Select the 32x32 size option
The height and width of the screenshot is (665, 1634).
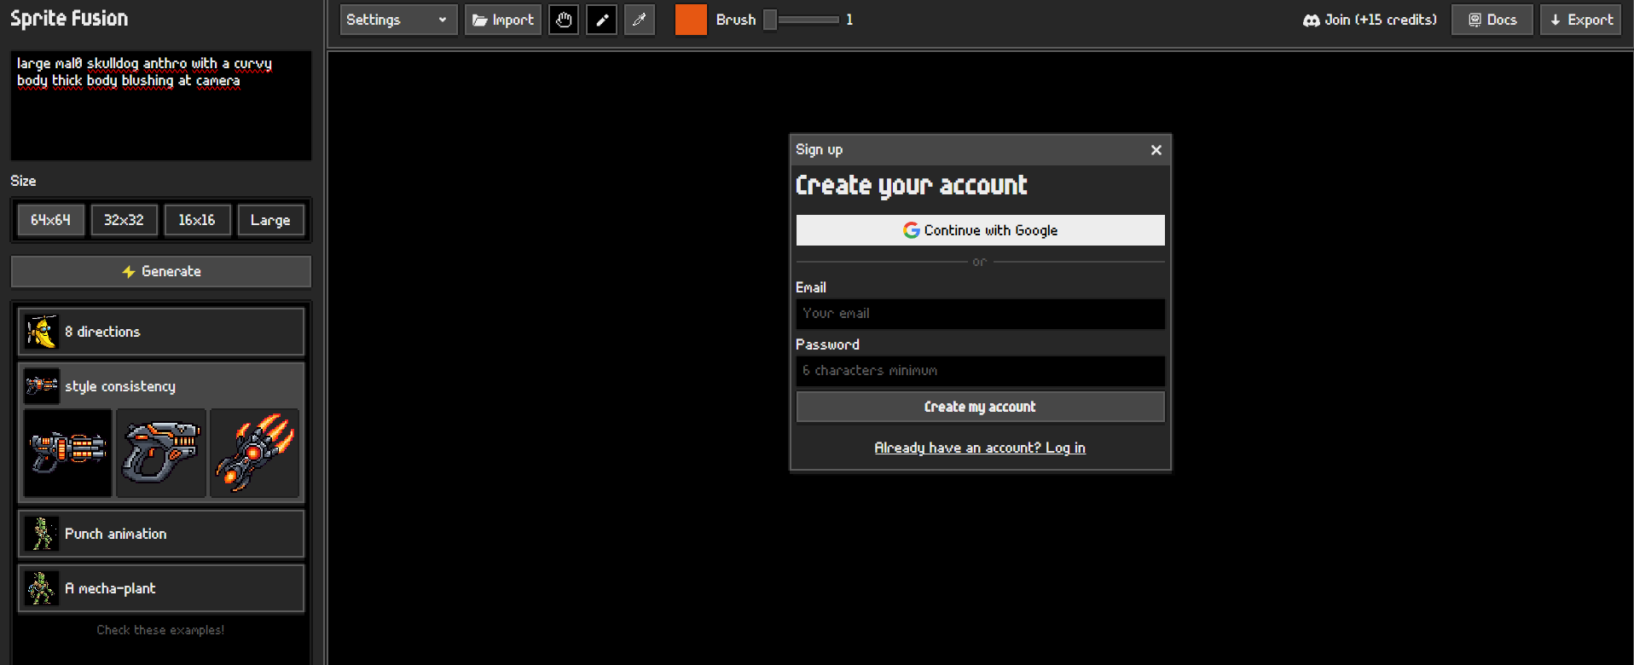click(124, 220)
